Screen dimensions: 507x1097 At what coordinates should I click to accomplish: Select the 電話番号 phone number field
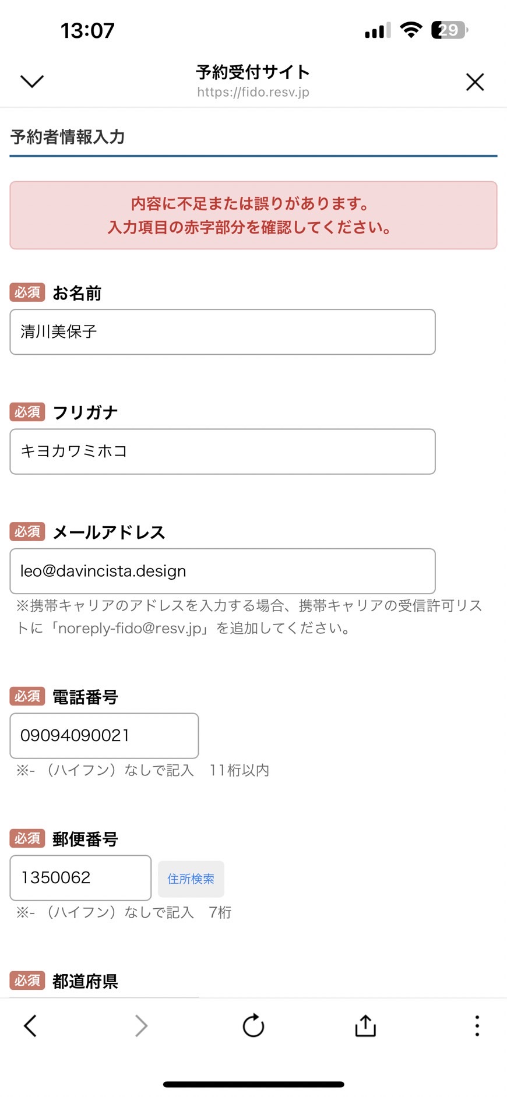click(104, 735)
